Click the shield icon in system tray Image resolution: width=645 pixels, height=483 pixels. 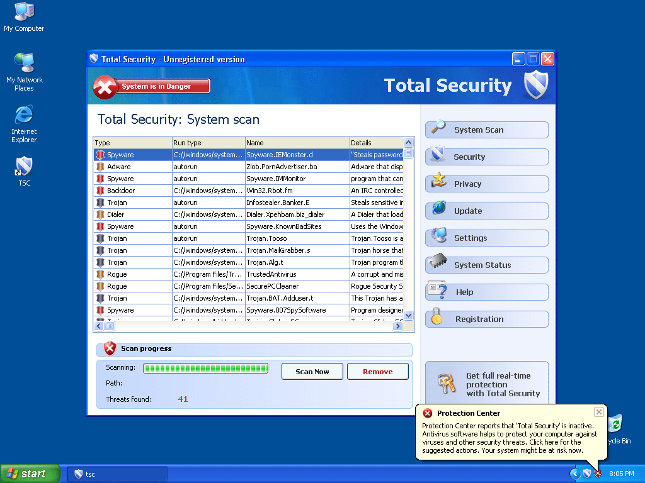[x=586, y=474]
